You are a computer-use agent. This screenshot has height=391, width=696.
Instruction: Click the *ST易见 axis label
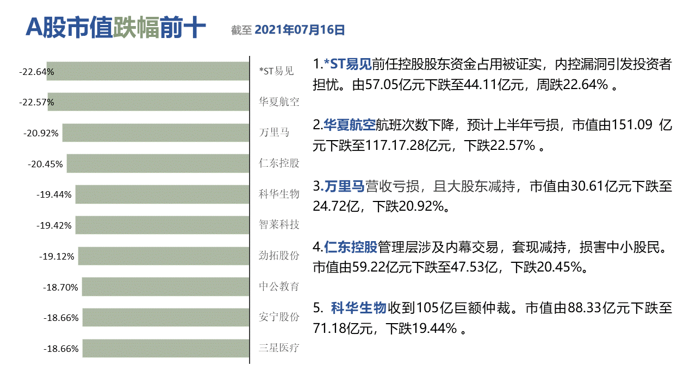point(276,71)
